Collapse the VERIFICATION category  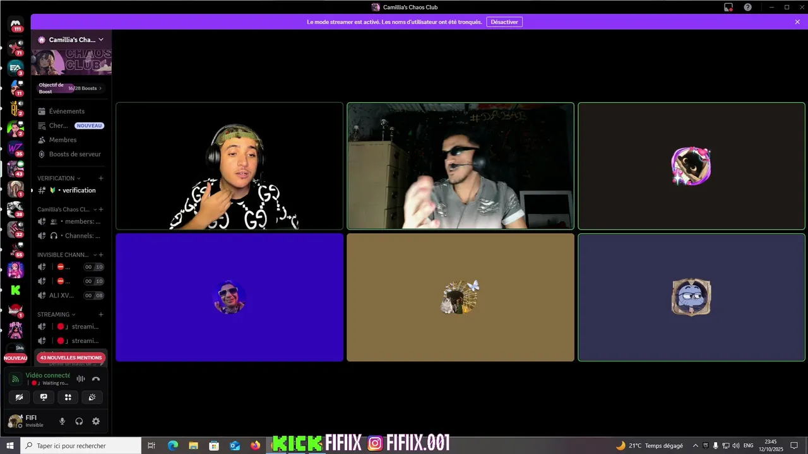pos(59,178)
